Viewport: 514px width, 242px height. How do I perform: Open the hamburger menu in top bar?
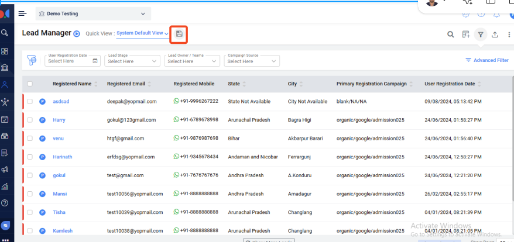[x=22, y=13]
